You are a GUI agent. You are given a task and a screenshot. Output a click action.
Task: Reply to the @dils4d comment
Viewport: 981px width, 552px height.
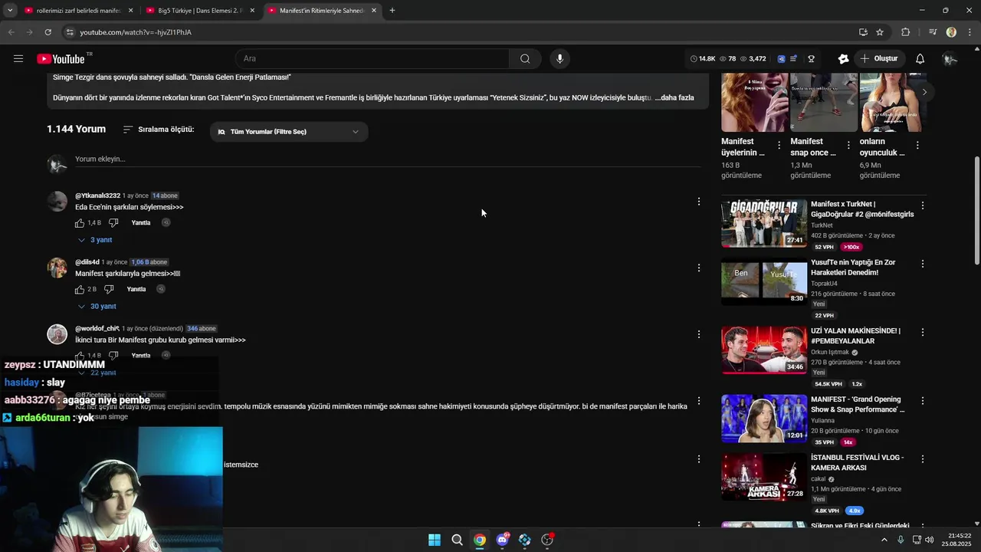[x=136, y=290]
